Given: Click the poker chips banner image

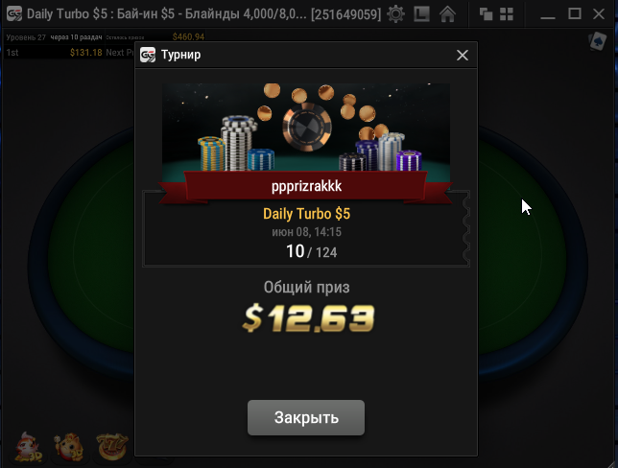Looking at the screenshot, I should (x=306, y=129).
